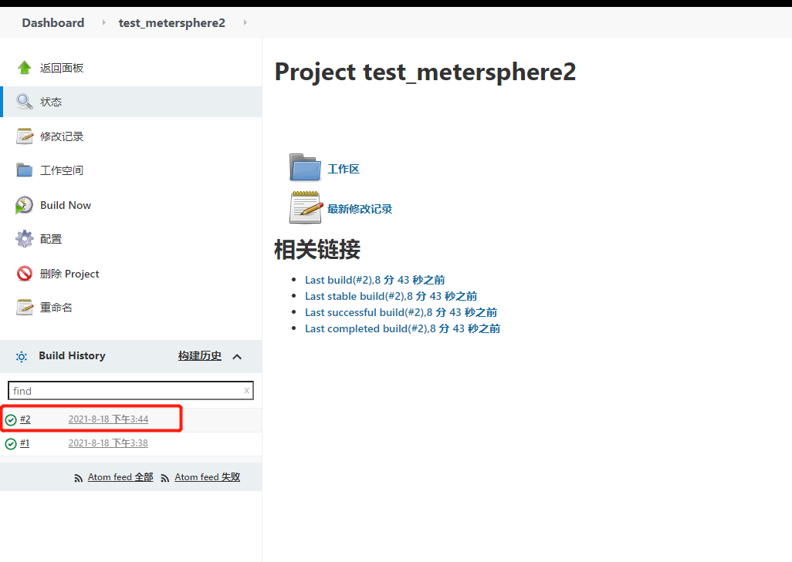The height and width of the screenshot is (562, 792).
Task: Click build entry #2 timestamp 2021-8-18 下午3:44
Action: pyautogui.click(x=108, y=419)
